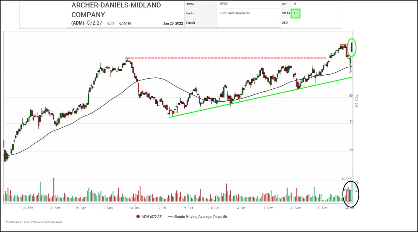
Task: Click the 22. Feb date axis label
Action: 28,208
